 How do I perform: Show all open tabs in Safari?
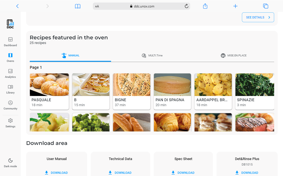tap(266, 6)
